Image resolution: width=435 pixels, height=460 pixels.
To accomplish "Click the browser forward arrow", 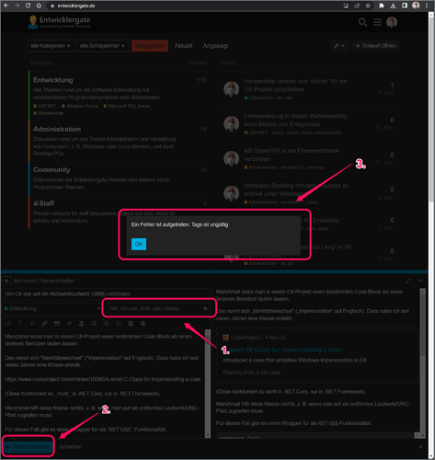I will pos(17,6).
